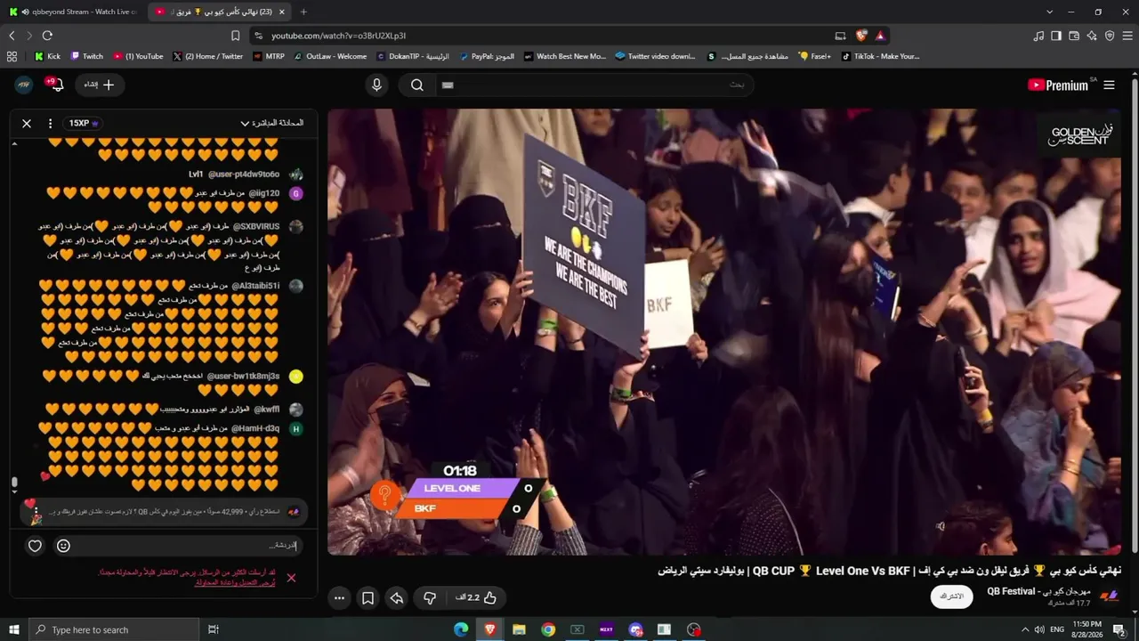This screenshot has width=1139, height=641.
Task: Open the pinned poll banner in chat
Action: [x=164, y=512]
